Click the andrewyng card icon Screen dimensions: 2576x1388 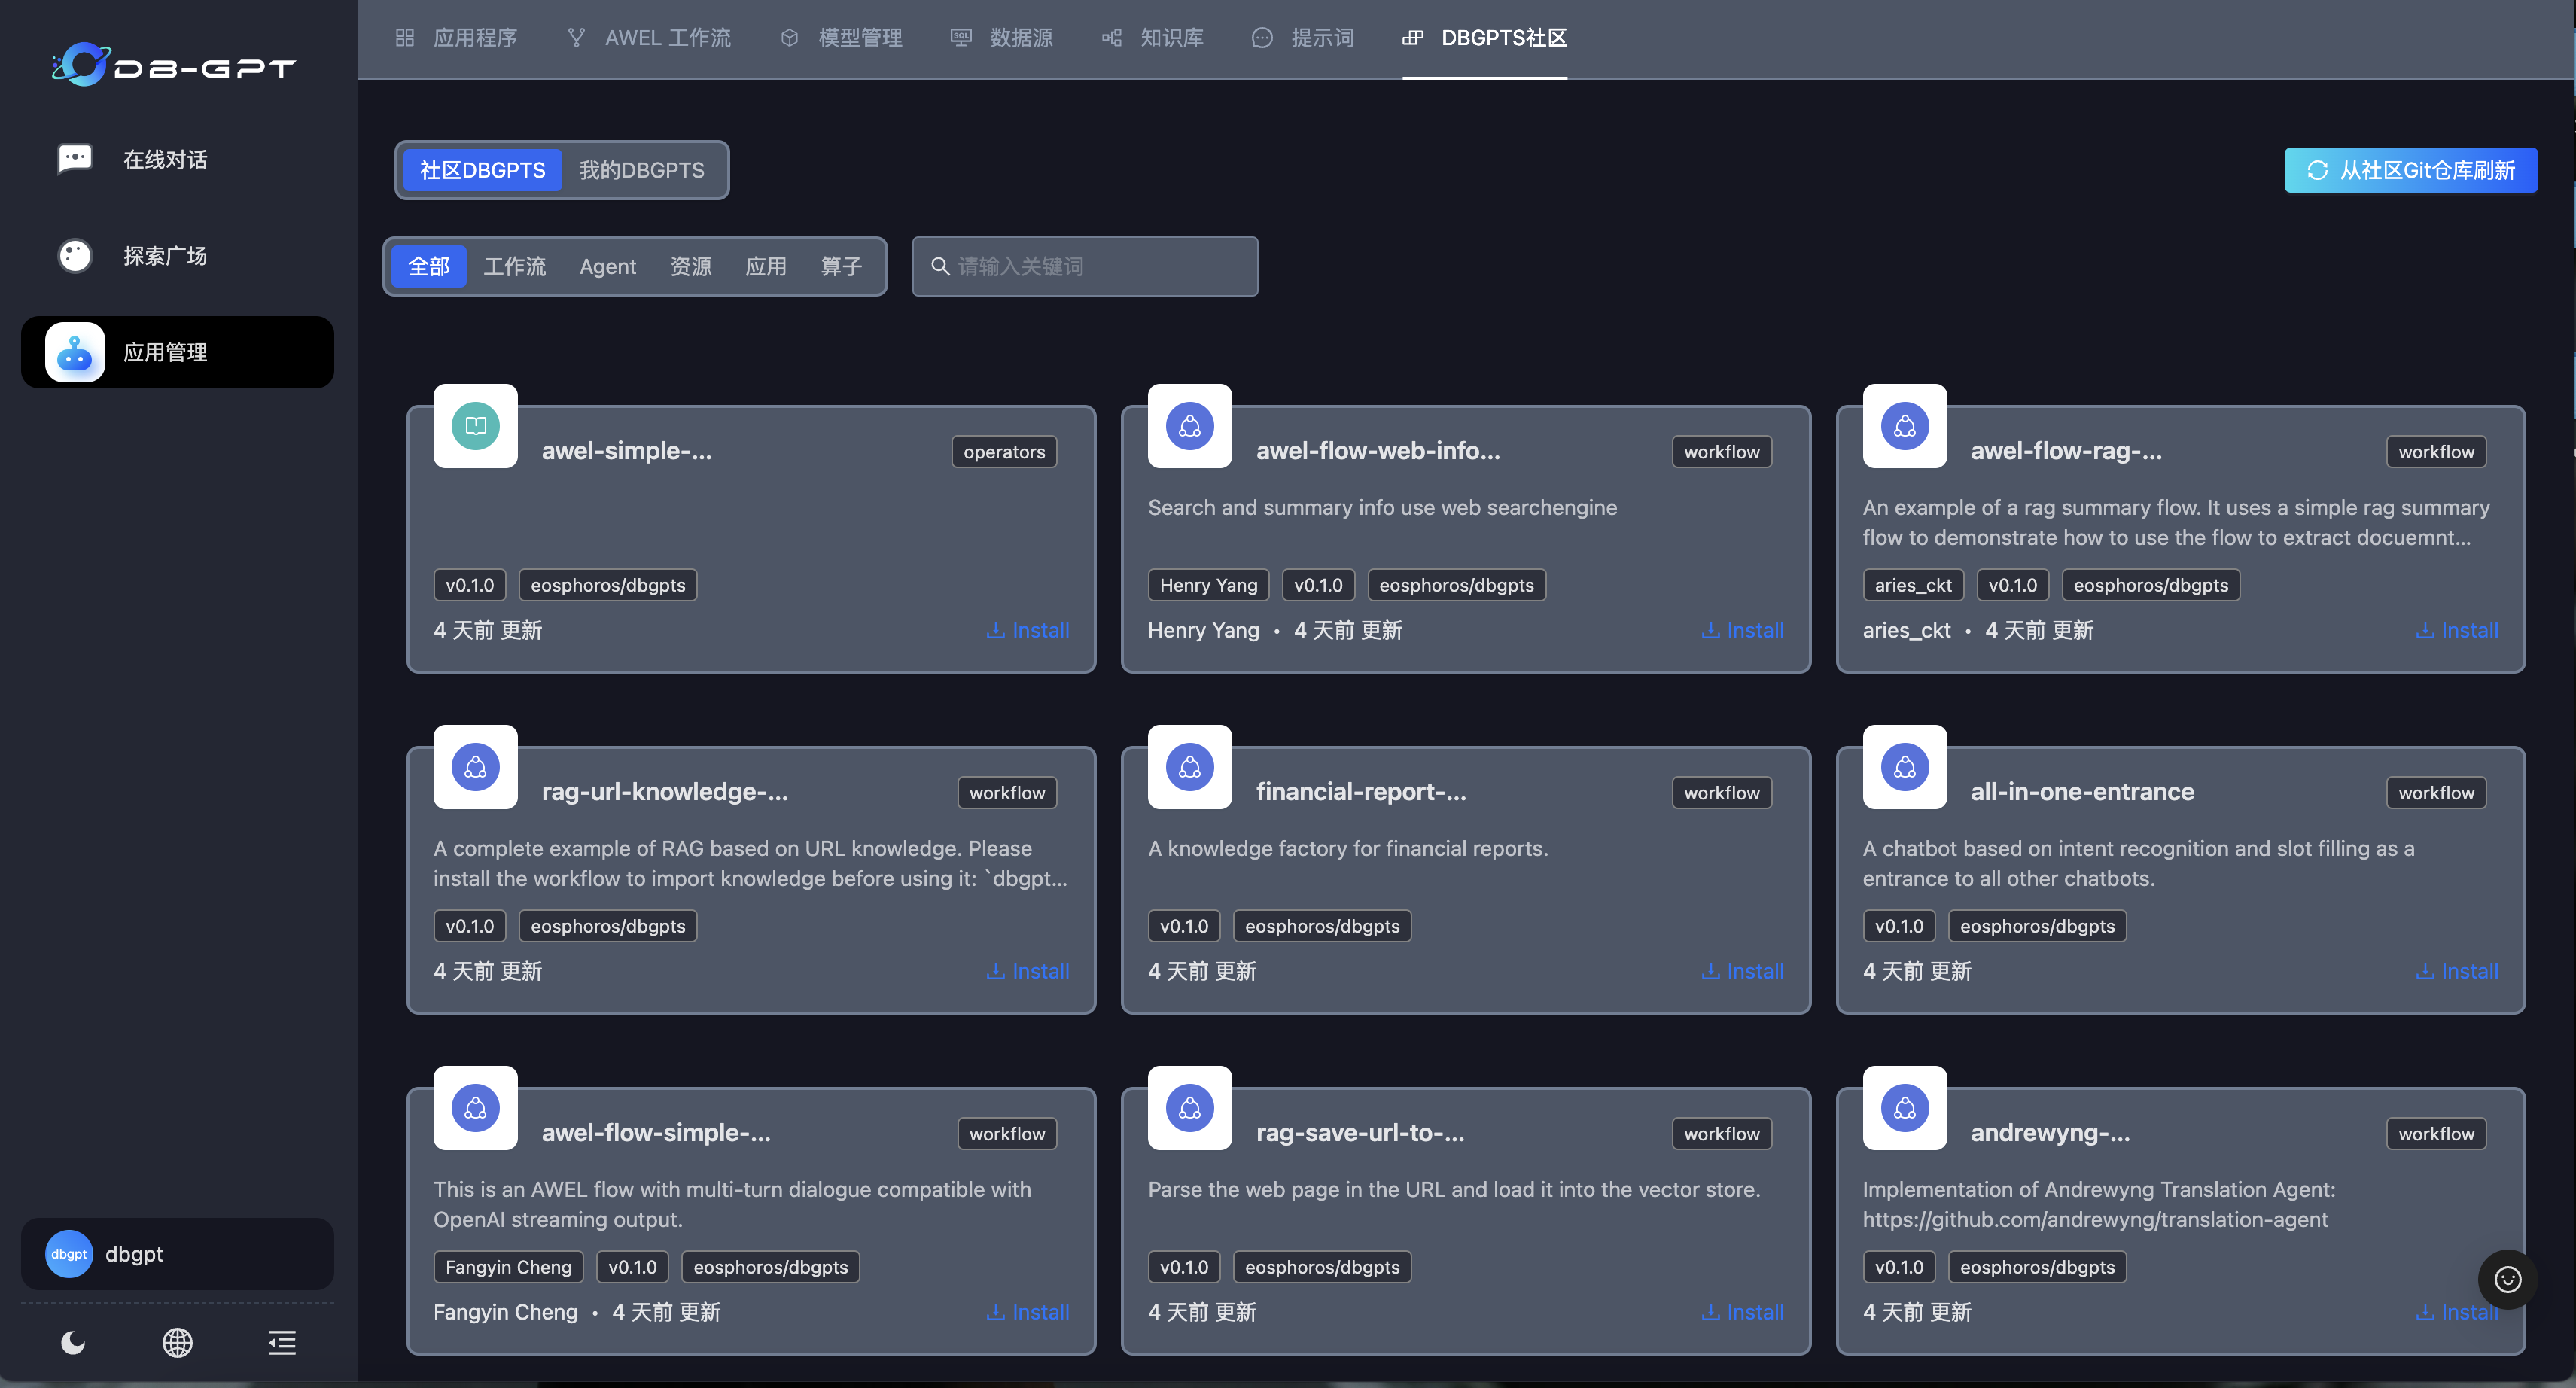point(1905,1108)
